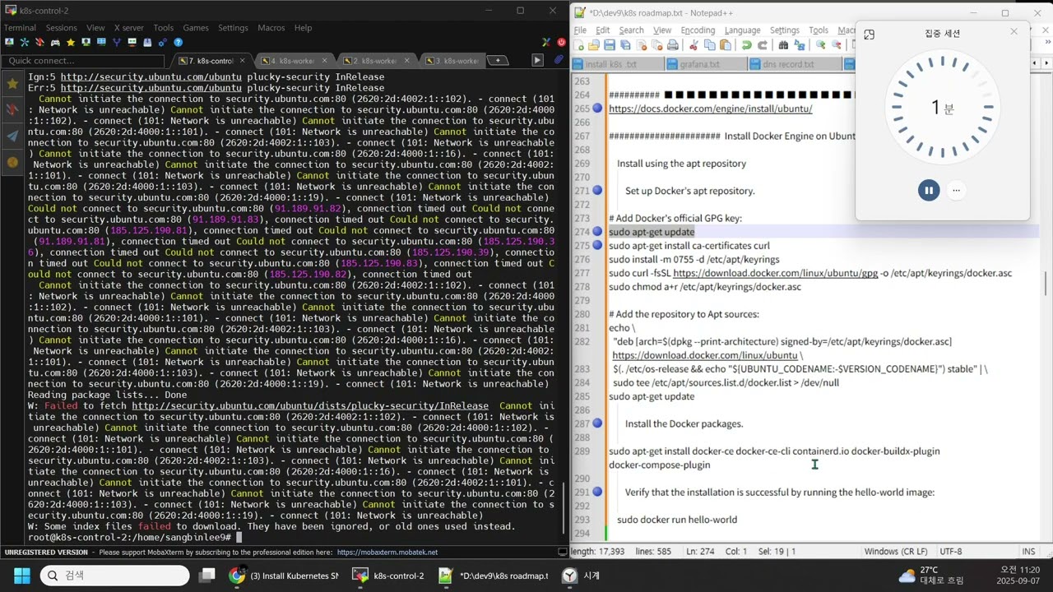The width and height of the screenshot is (1053, 592).
Task: Open the Encoding menu in Notepad++
Action: tap(698, 30)
